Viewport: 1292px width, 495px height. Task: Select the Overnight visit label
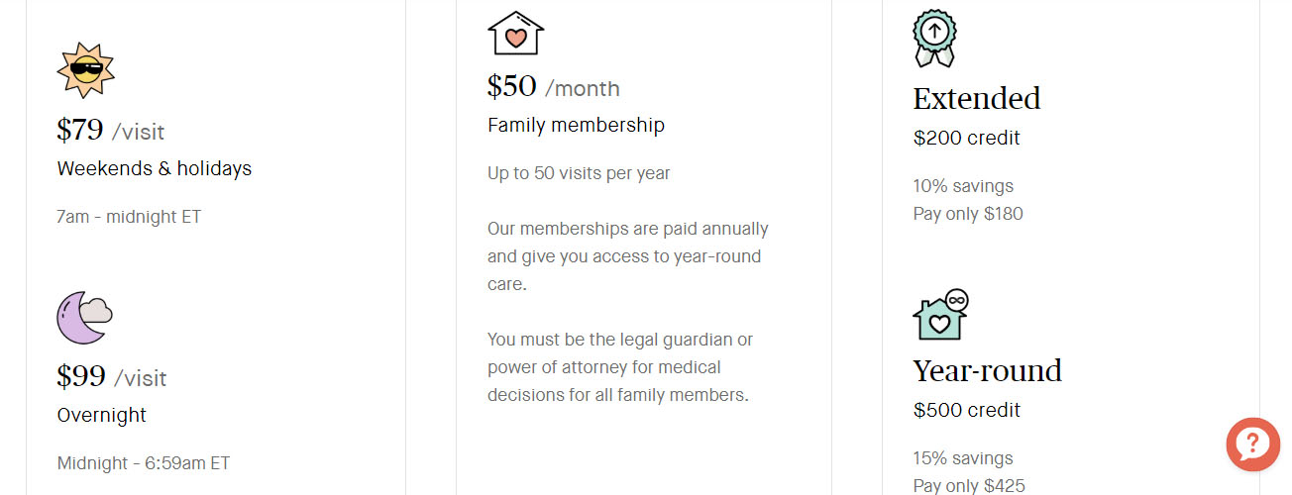pyautogui.click(x=101, y=415)
